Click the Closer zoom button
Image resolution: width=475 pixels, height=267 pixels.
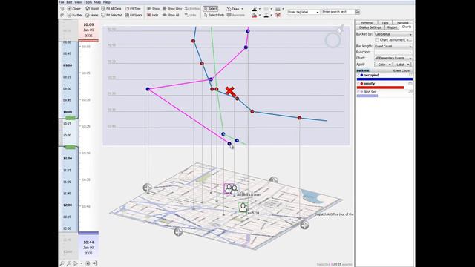pyautogui.click(x=74, y=9)
